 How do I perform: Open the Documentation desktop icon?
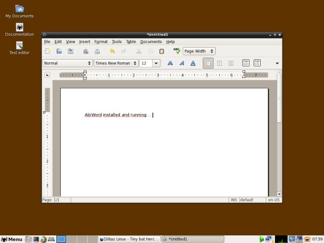19,30
